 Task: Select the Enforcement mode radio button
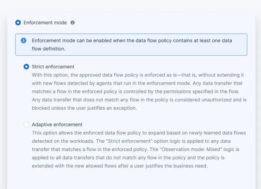click(x=18, y=22)
